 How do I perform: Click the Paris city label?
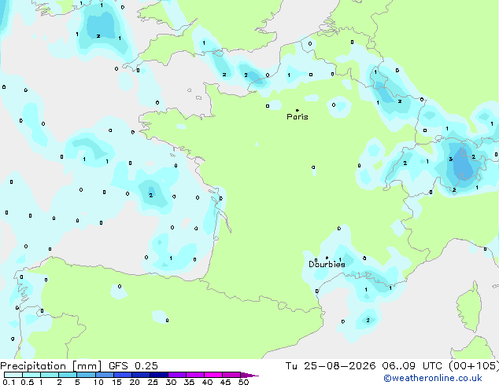click(298, 117)
